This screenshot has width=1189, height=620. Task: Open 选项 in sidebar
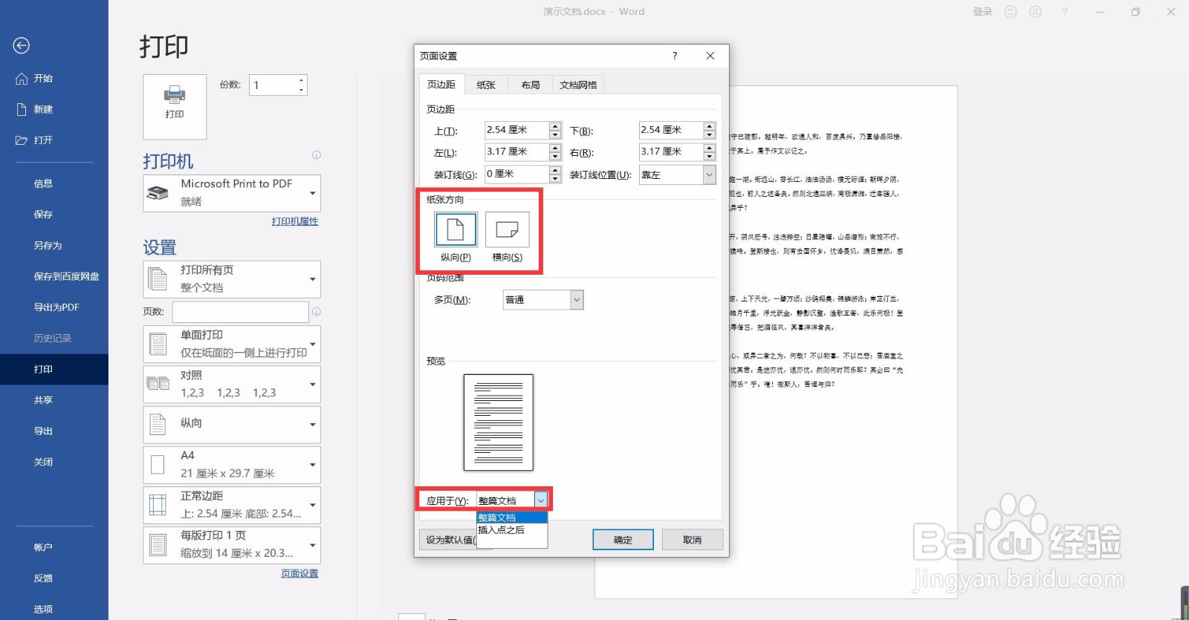(43, 609)
